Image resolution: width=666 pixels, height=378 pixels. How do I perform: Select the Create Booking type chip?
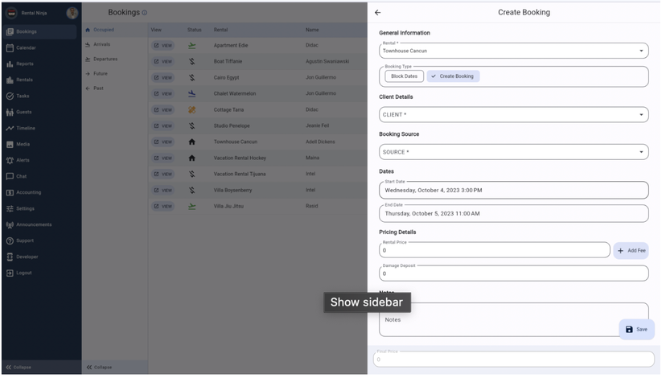coord(453,76)
